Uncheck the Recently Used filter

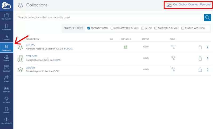pyautogui.click(x=89, y=28)
